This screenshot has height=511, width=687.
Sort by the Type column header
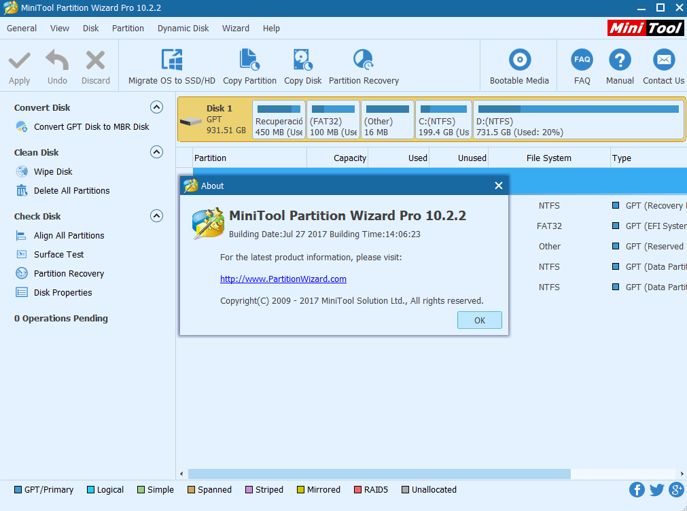(648, 158)
